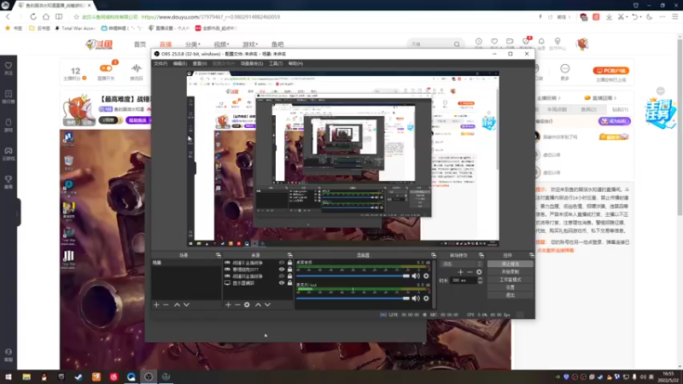Open source properties gear in Sources panel
The height and width of the screenshot is (384, 683).
pos(247,305)
